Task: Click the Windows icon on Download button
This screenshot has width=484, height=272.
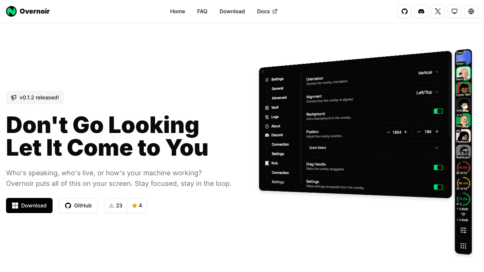Action: tap(15, 206)
